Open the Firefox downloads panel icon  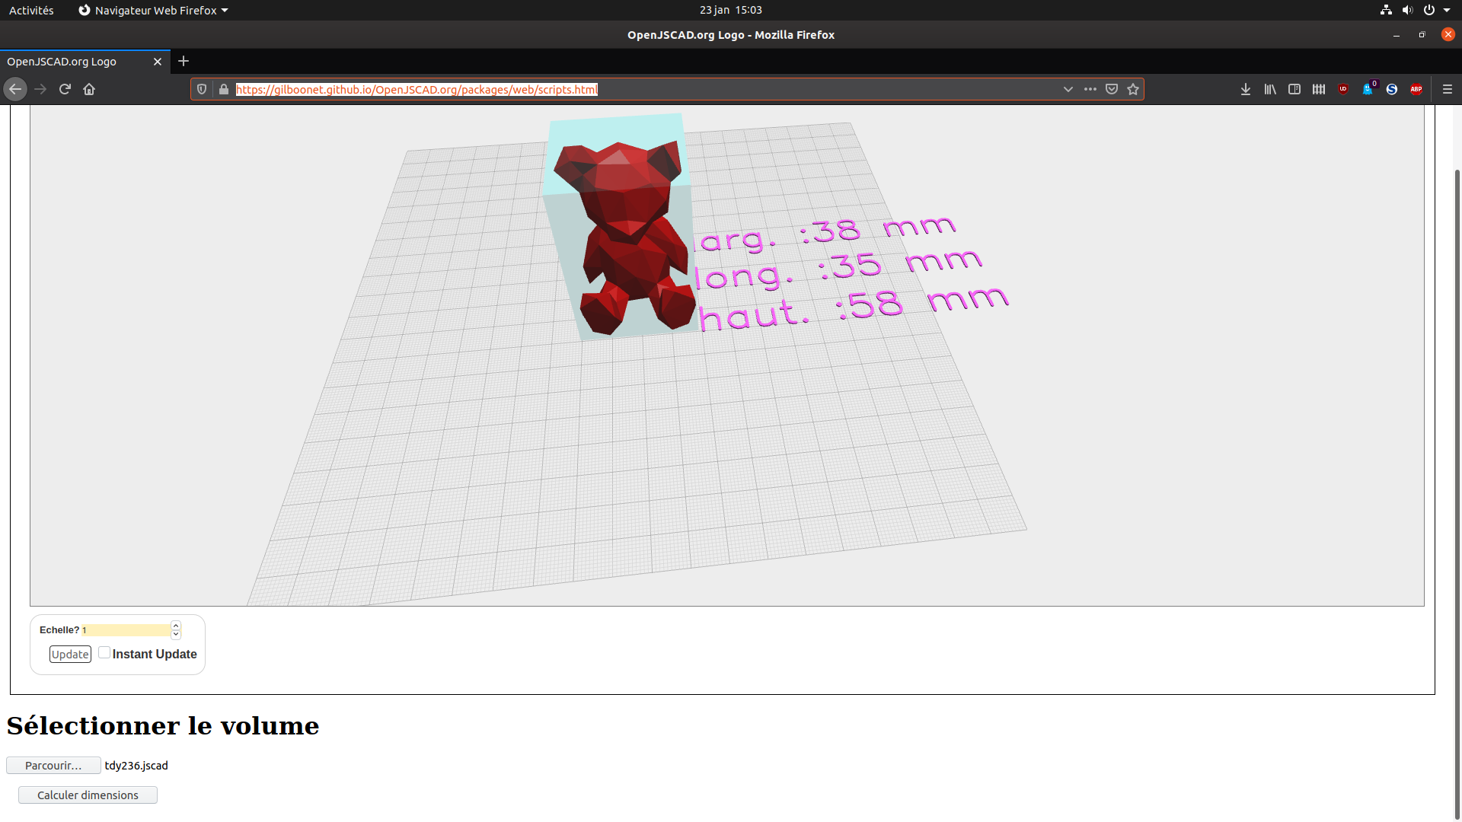[x=1246, y=89]
